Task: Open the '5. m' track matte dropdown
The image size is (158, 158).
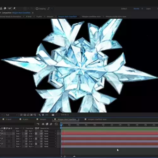Action: pyautogui.click(x=31, y=139)
